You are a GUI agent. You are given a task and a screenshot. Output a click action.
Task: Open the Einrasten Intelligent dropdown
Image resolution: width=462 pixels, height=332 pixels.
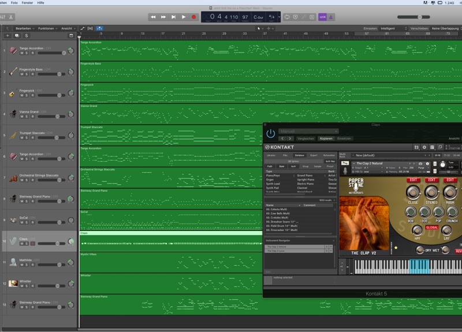click(x=394, y=28)
